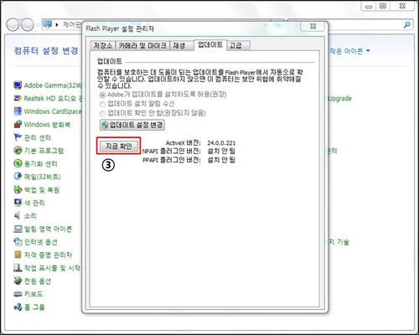419x335 pixels.
Task: Open the 메일(32비트) icon
Action: pos(18,177)
